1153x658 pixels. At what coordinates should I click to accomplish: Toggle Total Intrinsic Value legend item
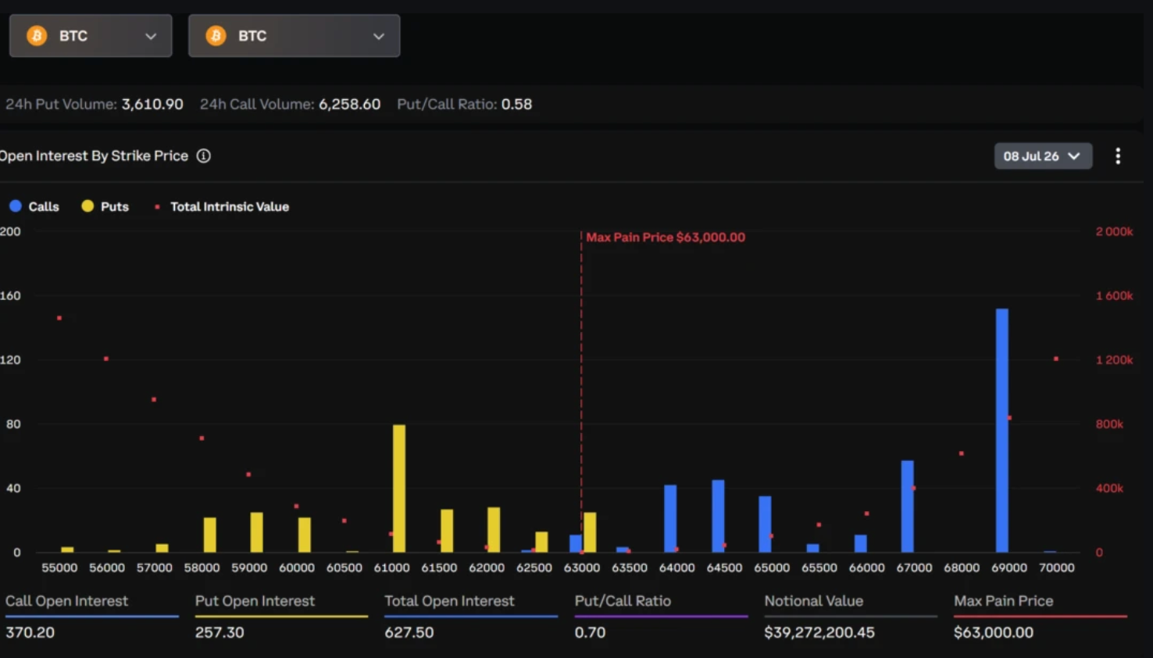coord(222,206)
